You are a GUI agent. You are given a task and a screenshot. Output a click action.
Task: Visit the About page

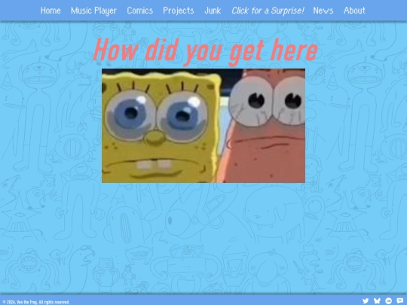coord(354,11)
